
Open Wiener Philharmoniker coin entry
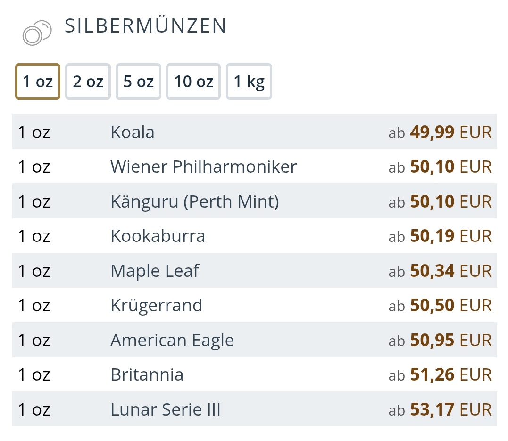(x=203, y=166)
